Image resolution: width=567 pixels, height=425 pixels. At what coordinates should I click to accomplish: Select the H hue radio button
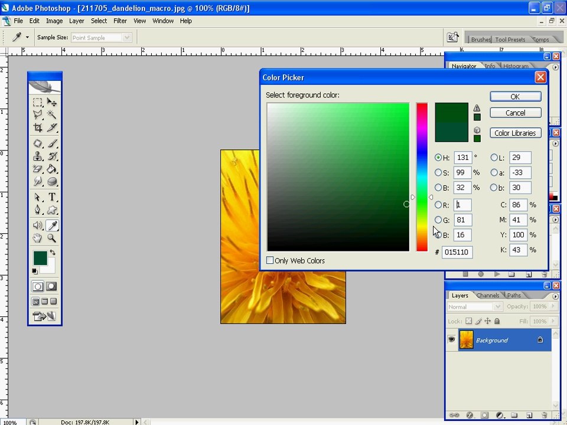tap(438, 158)
